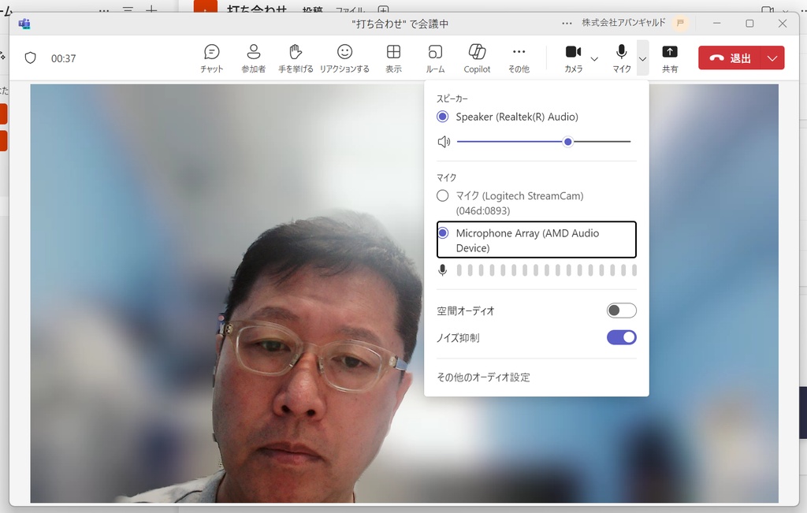Click the Teams logo icon
Viewport: 807px width, 513px height.
tap(24, 24)
